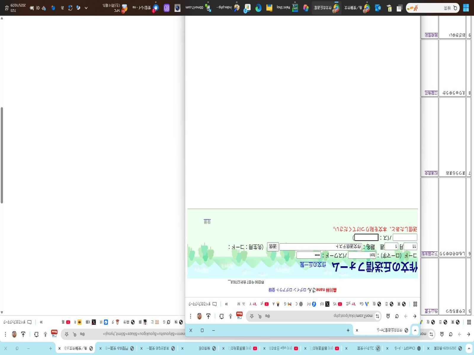Show hidden system tray icons on the taskbar
The width and height of the screenshot is (474, 355).
click(x=86, y=8)
